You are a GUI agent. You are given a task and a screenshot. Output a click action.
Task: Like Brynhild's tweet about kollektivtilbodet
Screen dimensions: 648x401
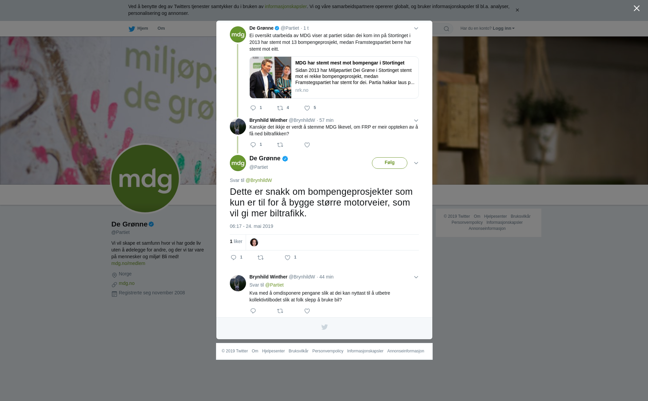(x=307, y=311)
